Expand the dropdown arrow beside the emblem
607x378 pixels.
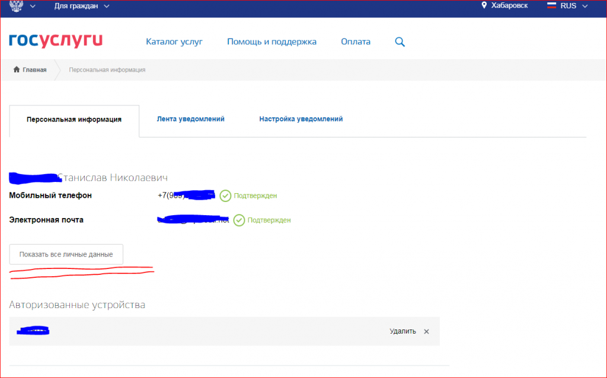pyautogui.click(x=33, y=6)
